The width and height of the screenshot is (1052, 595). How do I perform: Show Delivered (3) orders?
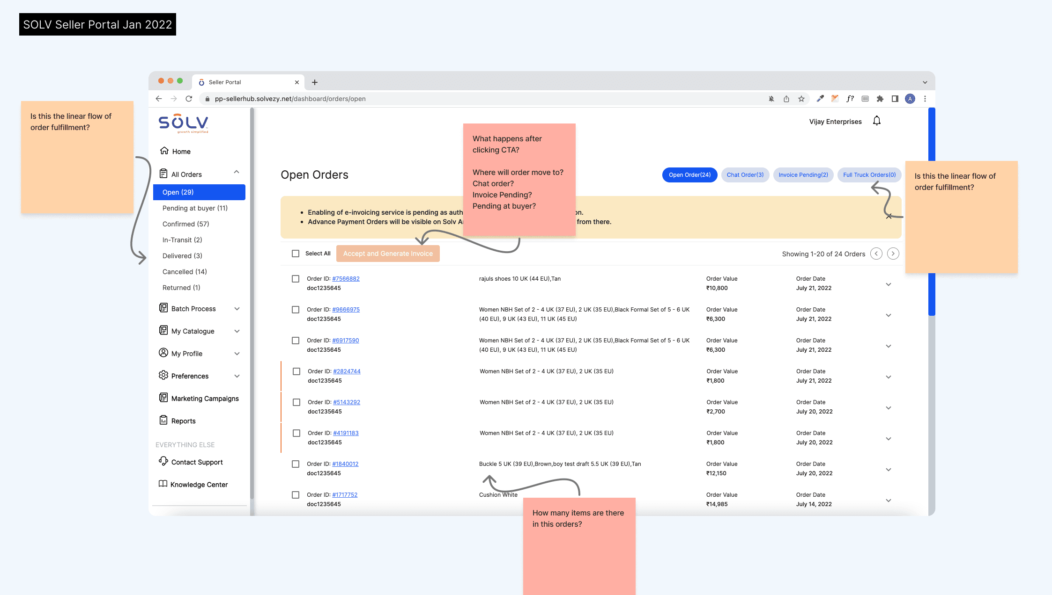(x=182, y=256)
